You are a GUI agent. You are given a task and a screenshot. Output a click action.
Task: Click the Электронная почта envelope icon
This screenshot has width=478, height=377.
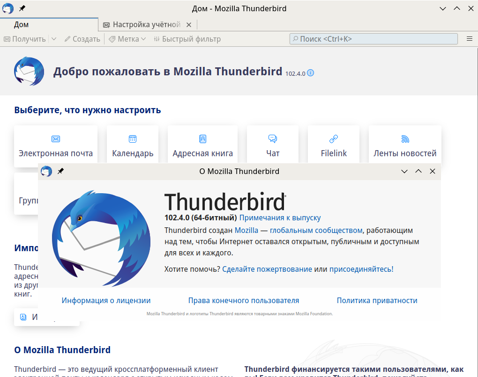56,139
